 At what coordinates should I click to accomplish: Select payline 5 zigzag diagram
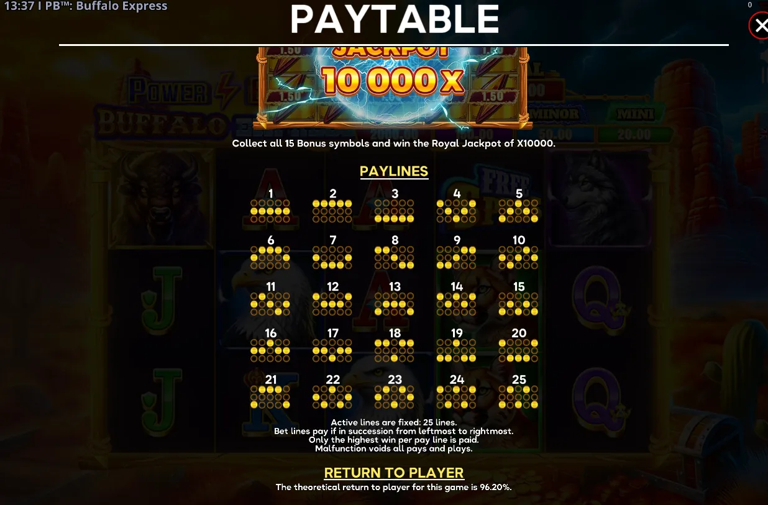point(519,211)
